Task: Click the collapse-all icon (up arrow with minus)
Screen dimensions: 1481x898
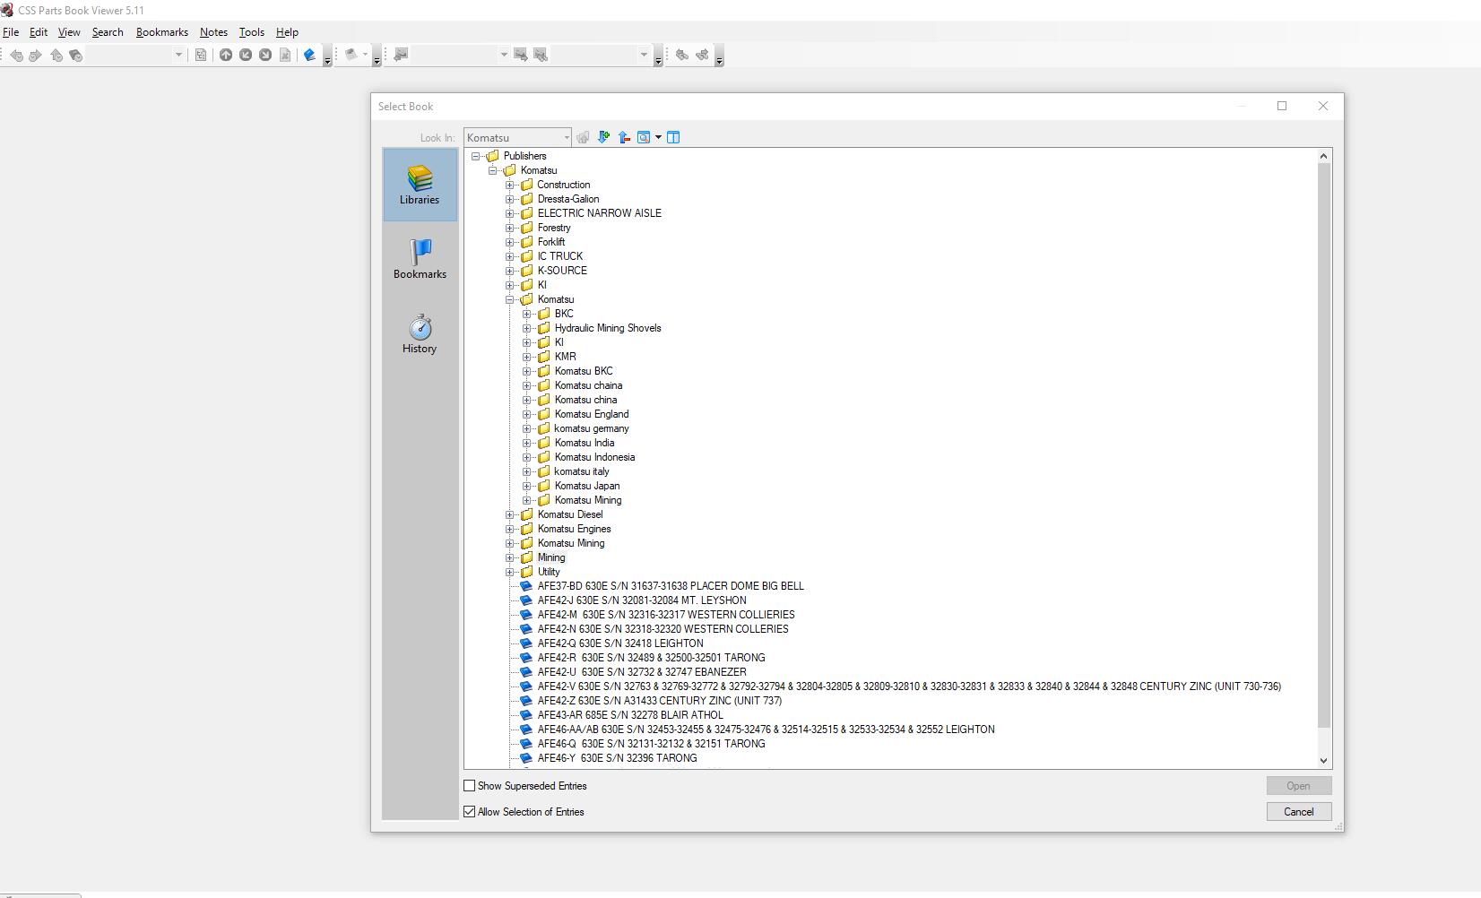Action: coord(624,137)
